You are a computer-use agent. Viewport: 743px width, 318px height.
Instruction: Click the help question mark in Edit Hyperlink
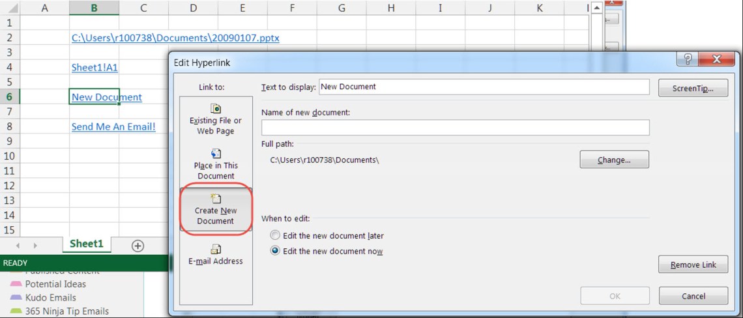pyautogui.click(x=688, y=59)
